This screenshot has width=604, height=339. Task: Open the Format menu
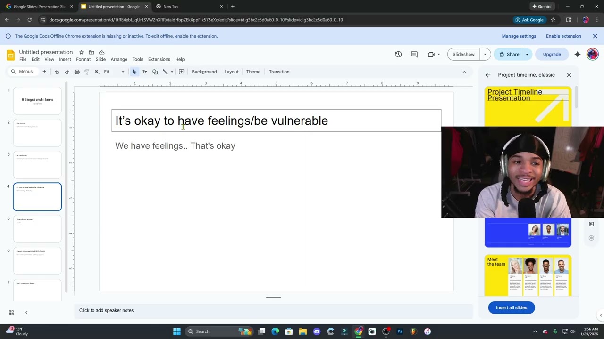[83, 59]
